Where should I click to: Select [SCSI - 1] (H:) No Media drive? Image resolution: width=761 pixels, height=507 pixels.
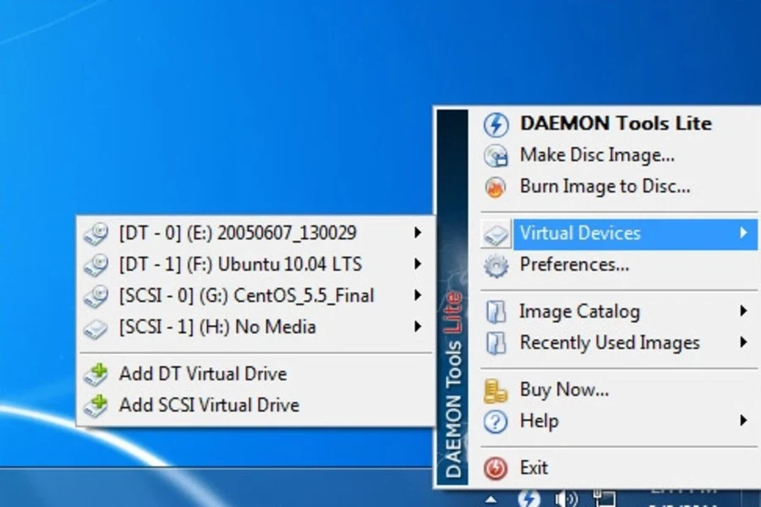[x=217, y=327]
